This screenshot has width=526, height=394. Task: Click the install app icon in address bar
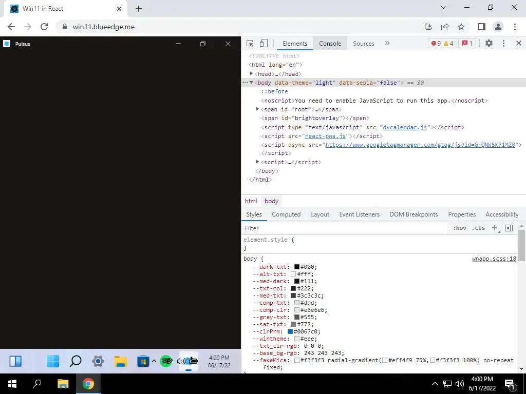[428, 27]
